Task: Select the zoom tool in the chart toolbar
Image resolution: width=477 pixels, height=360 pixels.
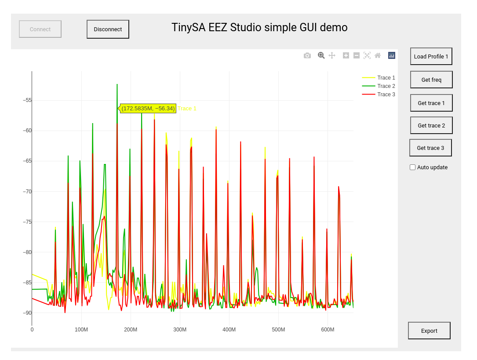Action: tap(321, 55)
